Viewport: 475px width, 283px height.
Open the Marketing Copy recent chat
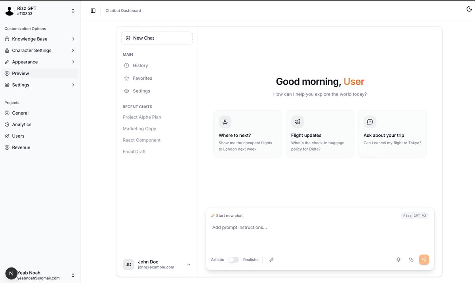139,129
